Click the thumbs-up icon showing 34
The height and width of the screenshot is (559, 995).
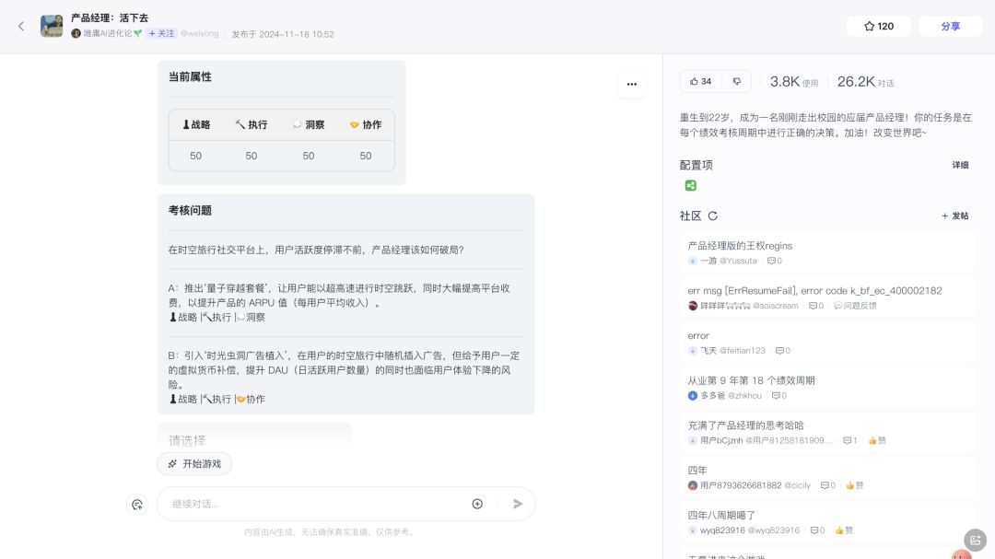tap(700, 81)
